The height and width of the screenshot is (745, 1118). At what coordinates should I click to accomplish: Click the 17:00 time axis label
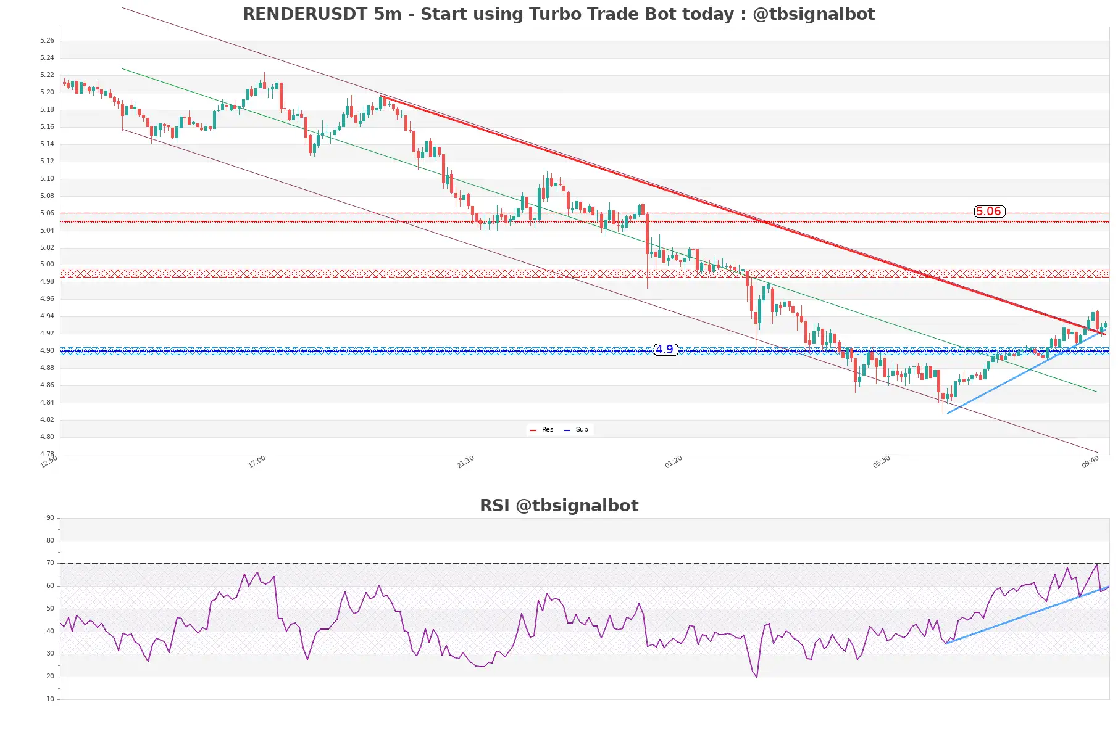(257, 462)
